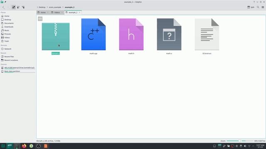Open the orange document app in taskbar
The height and width of the screenshot is (149, 266).
46,146
